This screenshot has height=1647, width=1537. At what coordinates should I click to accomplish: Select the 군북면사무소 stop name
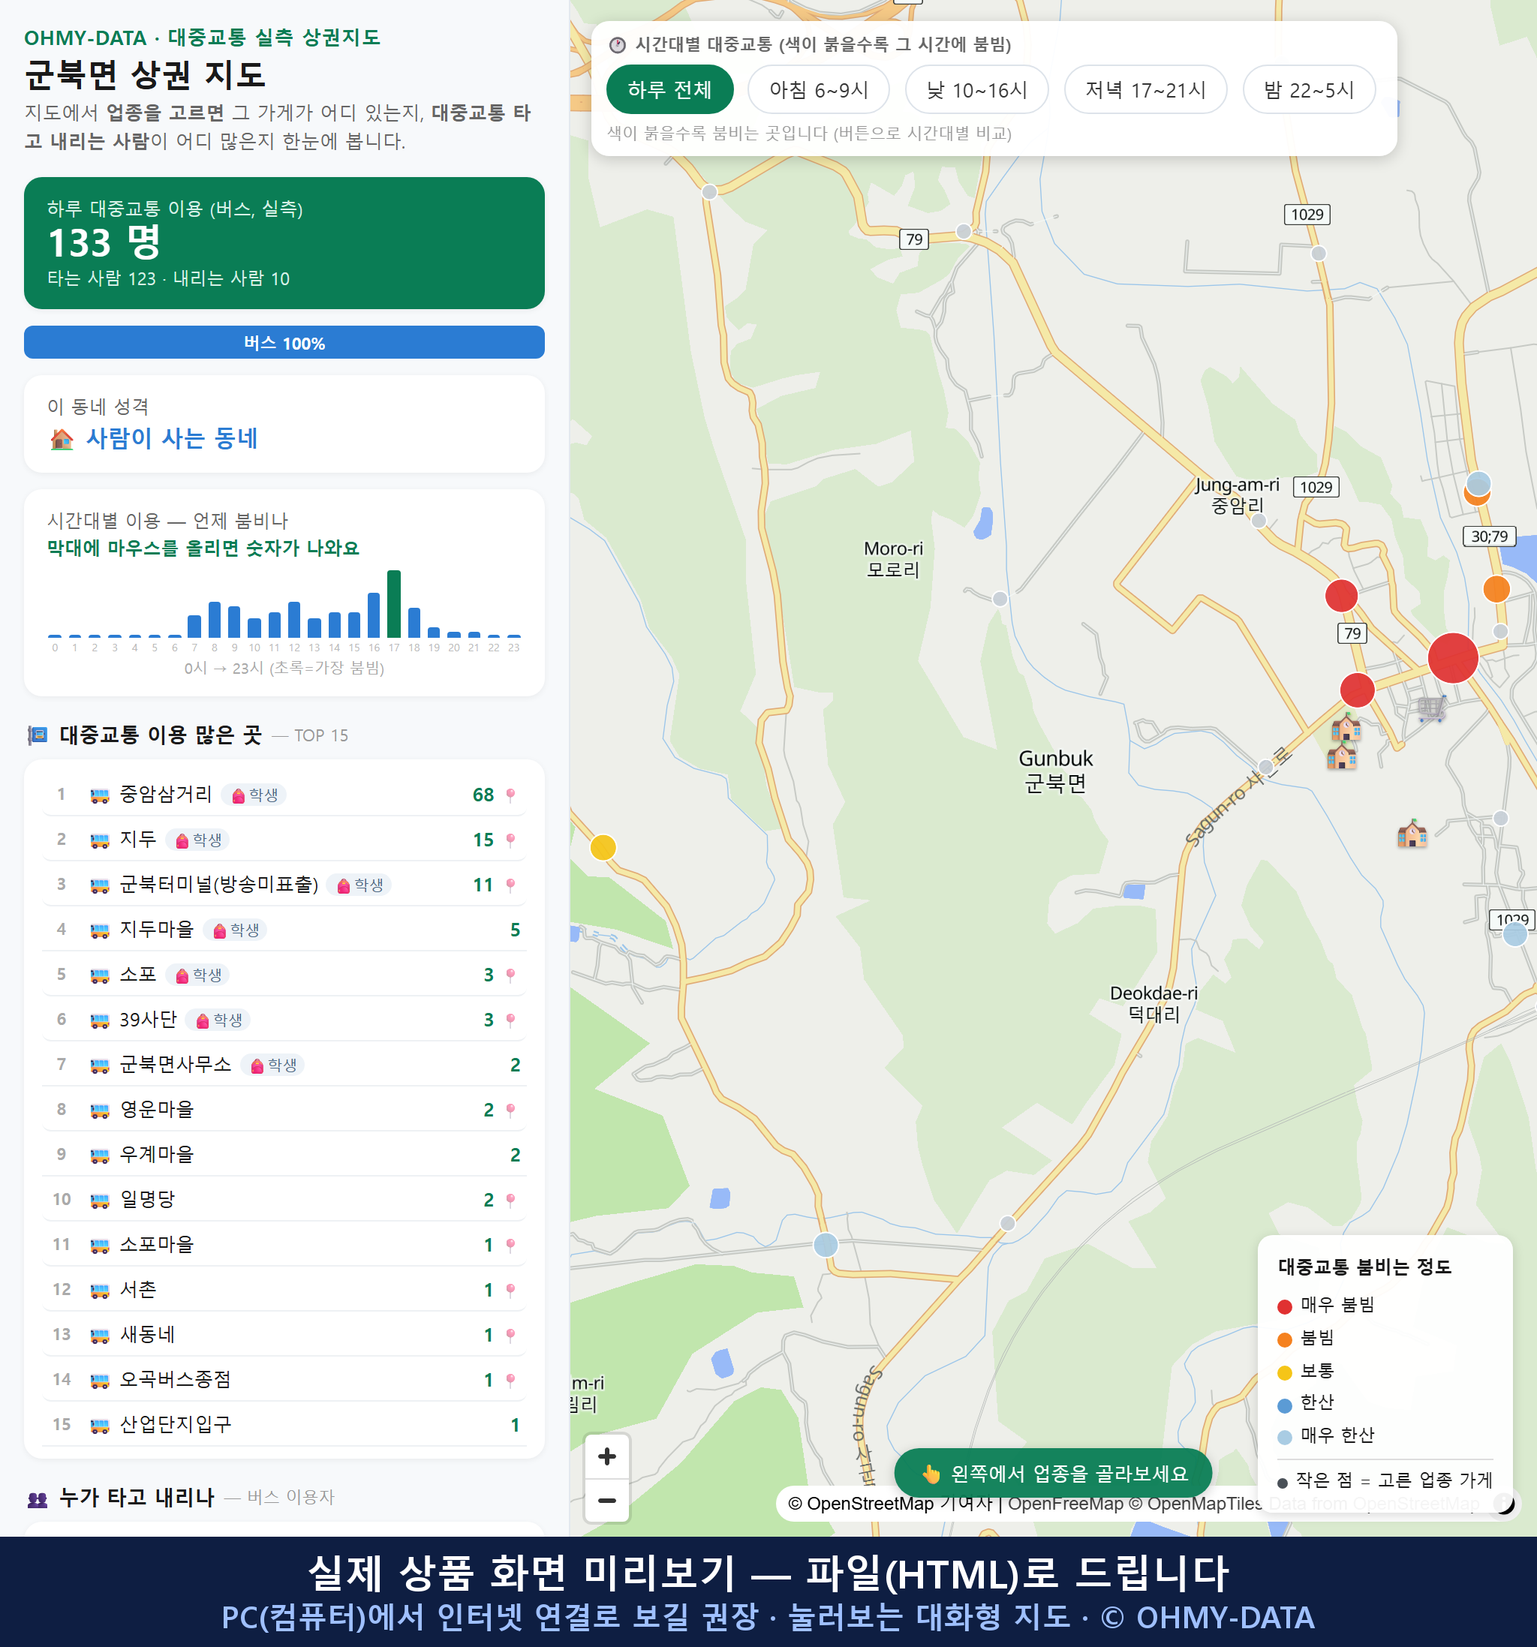tap(176, 1064)
